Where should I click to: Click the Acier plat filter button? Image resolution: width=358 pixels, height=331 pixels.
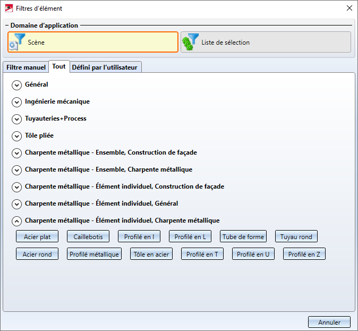click(x=37, y=236)
